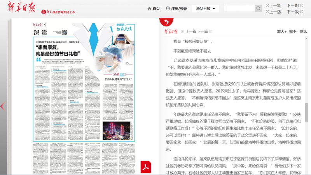The width and height of the screenshot is (311, 175).
Task: Go to 上一期 previous issue
Action: [276, 5]
